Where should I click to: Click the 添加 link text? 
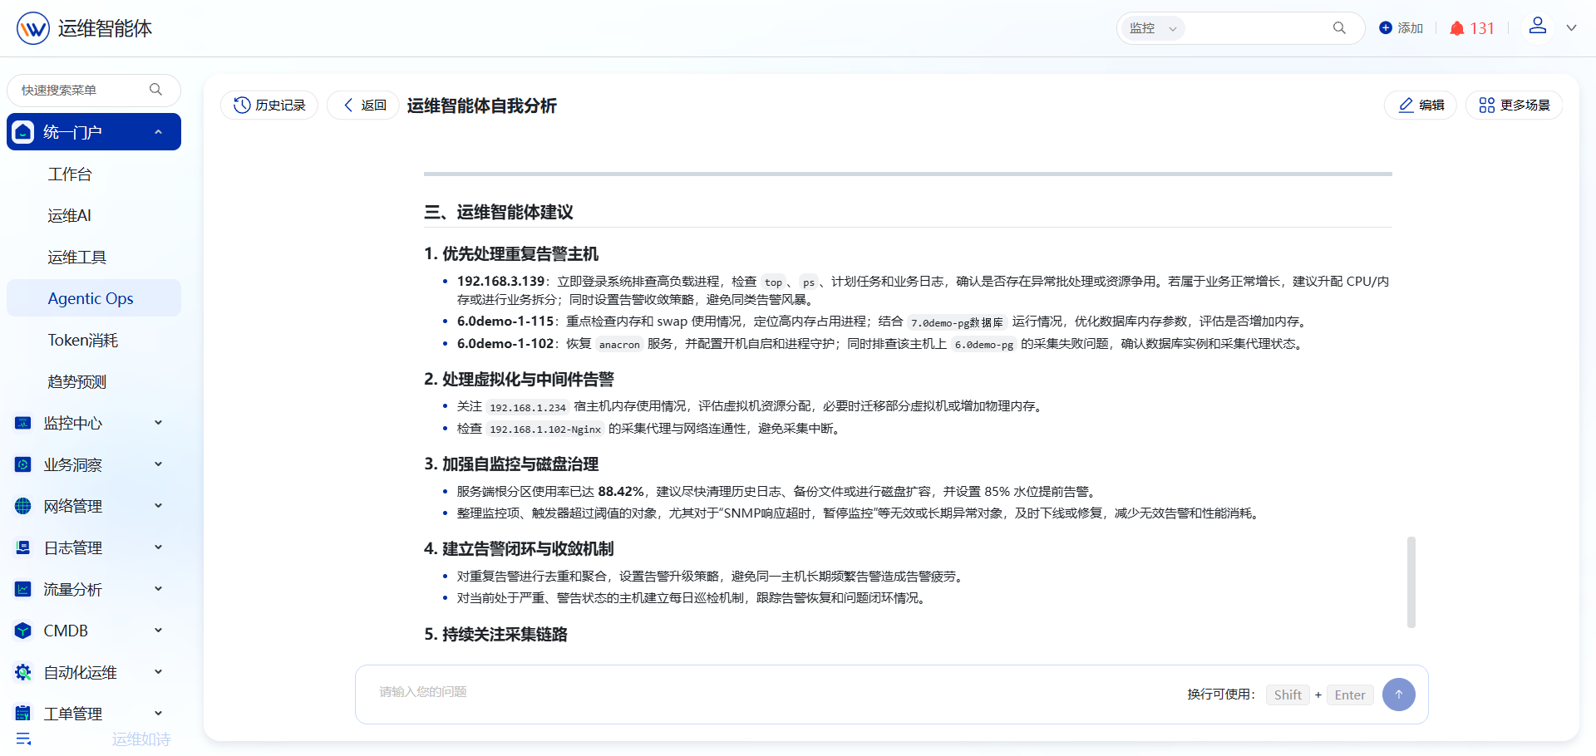(1411, 28)
